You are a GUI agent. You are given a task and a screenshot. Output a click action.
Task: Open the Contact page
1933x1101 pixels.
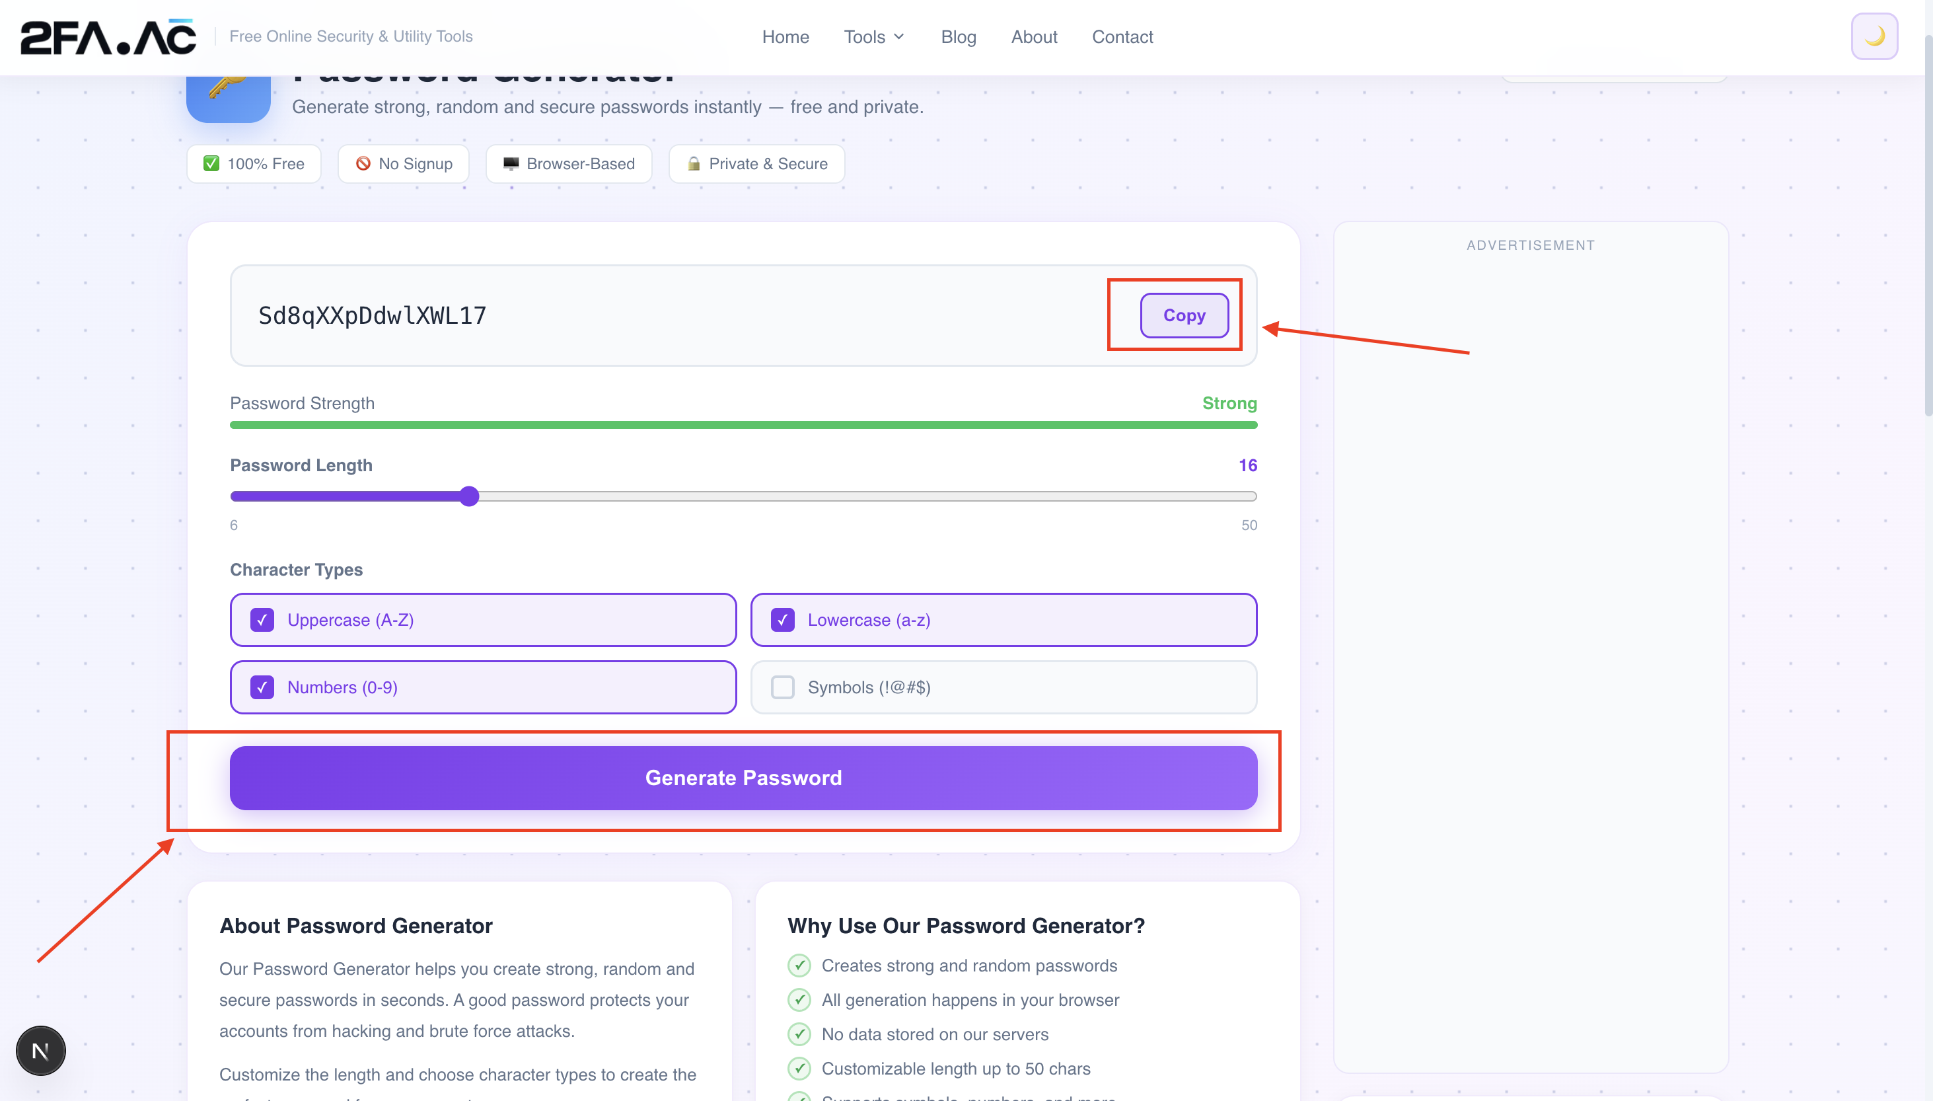[1122, 36]
